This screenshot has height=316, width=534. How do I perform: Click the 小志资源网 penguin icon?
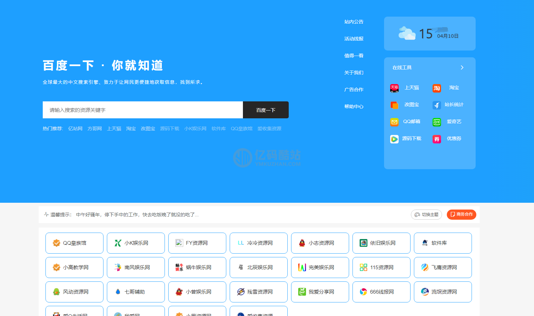pos(302,243)
